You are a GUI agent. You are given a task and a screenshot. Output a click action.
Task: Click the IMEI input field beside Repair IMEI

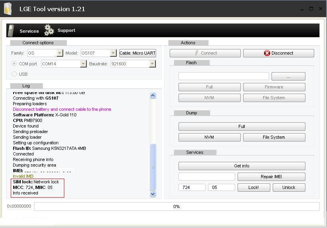[x=207, y=177]
